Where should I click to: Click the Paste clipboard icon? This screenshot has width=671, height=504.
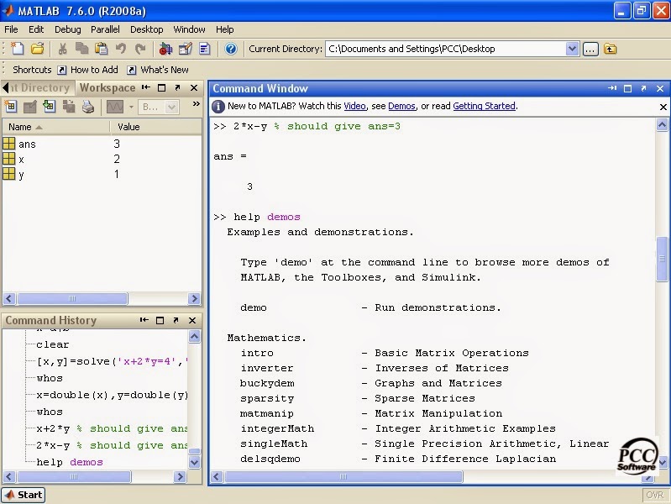[101, 49]
